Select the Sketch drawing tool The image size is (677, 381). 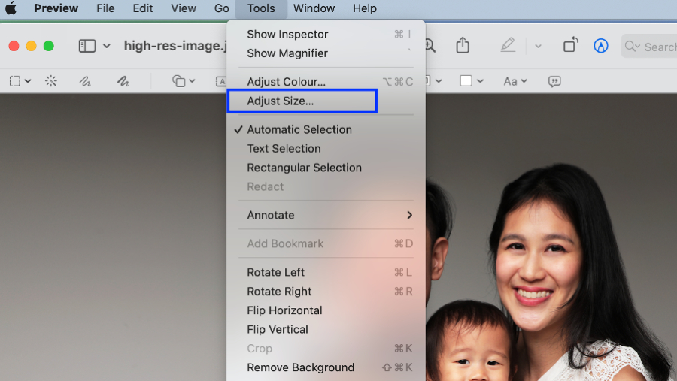pyautogui.click(x=86, y=81)
